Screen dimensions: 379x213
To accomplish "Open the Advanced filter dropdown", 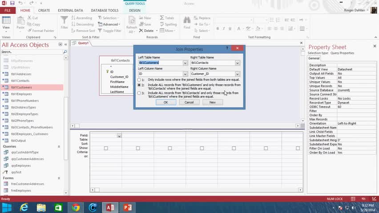I will pyautogui.click(x=109, y=24).
